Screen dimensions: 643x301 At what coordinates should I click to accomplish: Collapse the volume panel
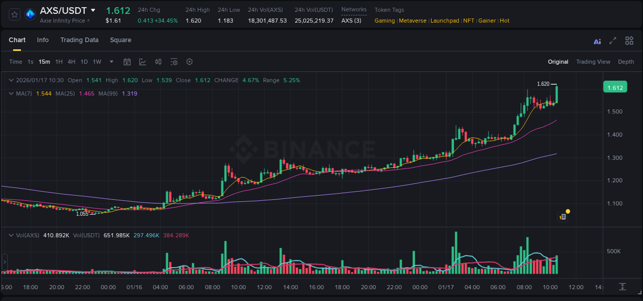point(11,235)
